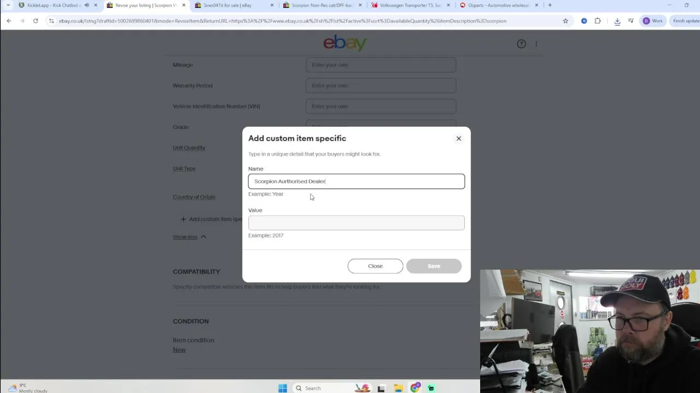Image resolution: width=700 pixels, height=393 pixels.
Task: Click the Mileage input field
Action: coord(381,65)
